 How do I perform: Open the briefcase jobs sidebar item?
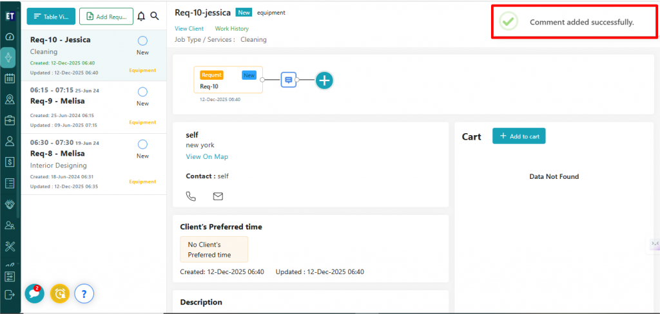pos(10,120)
